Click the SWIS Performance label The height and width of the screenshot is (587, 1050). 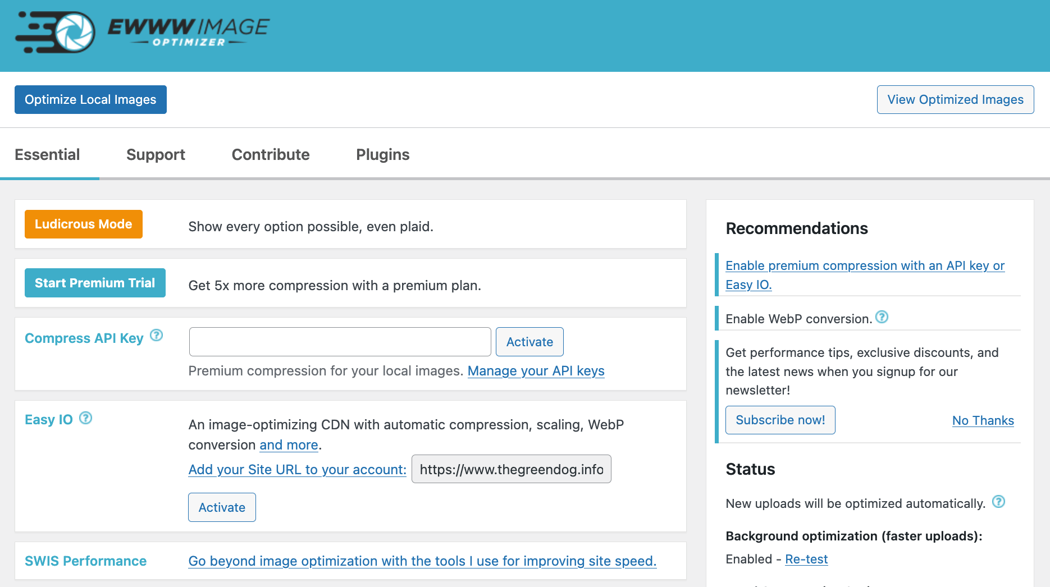pos(85,561)
